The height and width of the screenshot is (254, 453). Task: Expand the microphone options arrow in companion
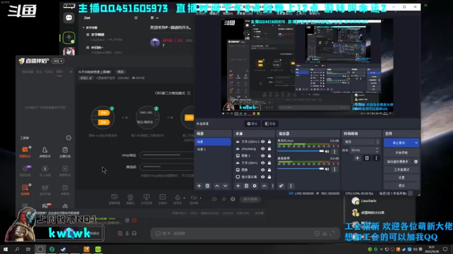(184, 198)
